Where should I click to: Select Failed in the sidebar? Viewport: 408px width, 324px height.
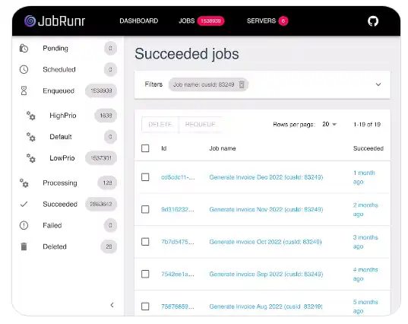[x=68, y=225]
